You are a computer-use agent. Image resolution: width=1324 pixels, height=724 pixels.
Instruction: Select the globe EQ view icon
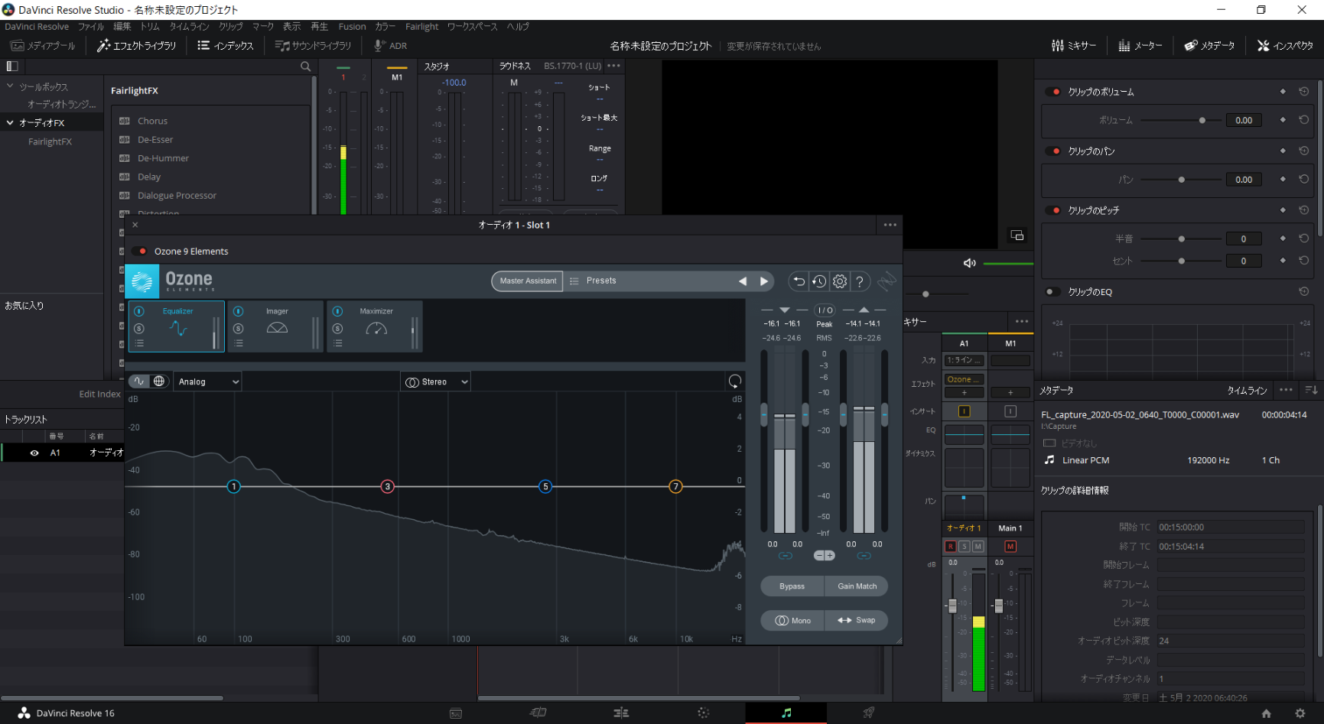pyautogui.click(x=159, y=381)
